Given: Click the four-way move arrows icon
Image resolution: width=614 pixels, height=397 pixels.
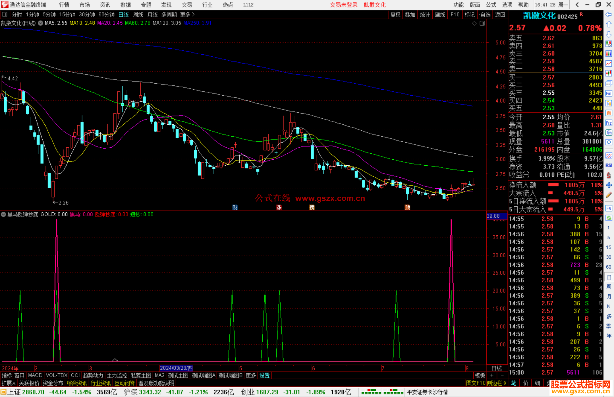Looking at the screenshot, I should click(609, 185).
